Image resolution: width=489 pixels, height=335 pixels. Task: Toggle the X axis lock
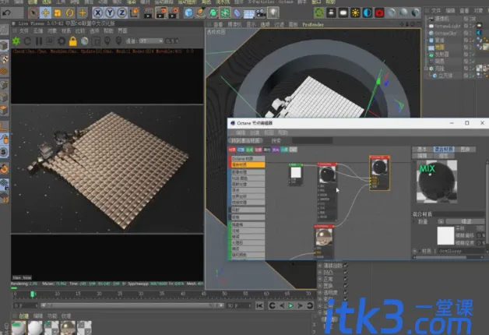click(x=98, y=12)
